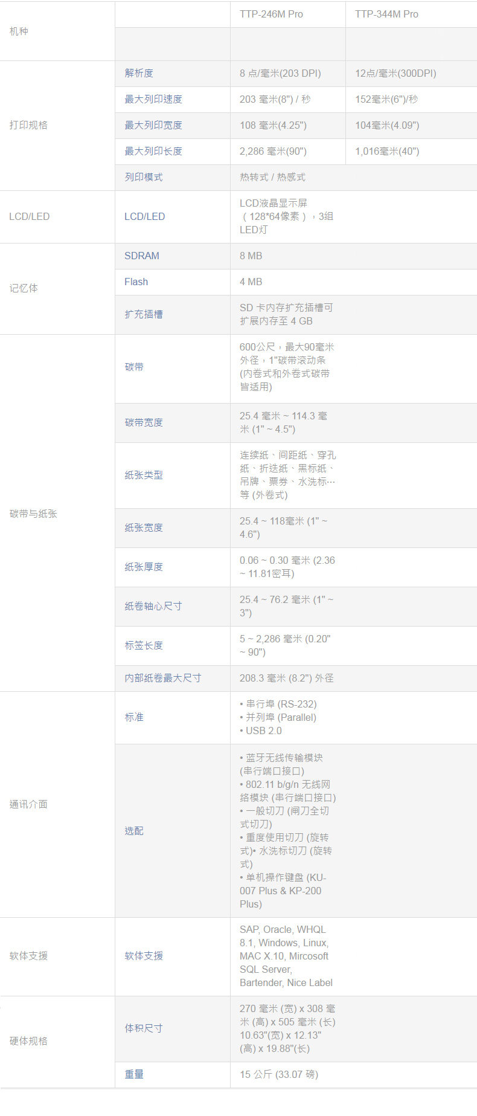Click the 152毫米(6")/秒 value
477x1116 pixels.
pyautogui.click(x=386, y=99)
